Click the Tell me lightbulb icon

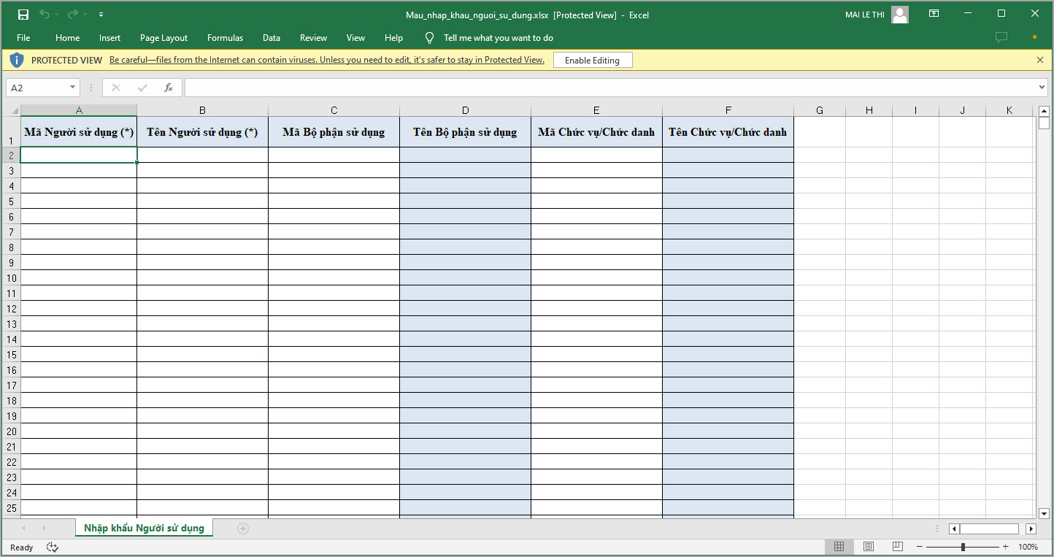429,38
